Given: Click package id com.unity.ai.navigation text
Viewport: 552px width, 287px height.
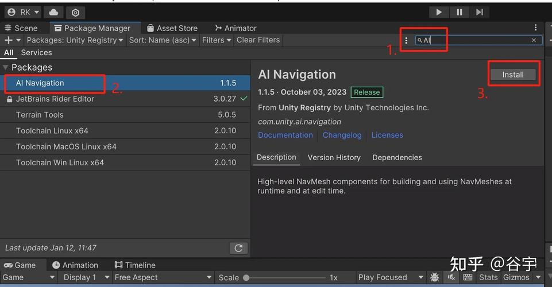Looking at the screenshot, I should 300,122.
